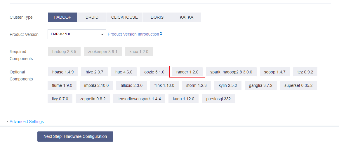
Task: Open the EMR-V2.5.0 product version dropdown
Action: click(77, 34)
